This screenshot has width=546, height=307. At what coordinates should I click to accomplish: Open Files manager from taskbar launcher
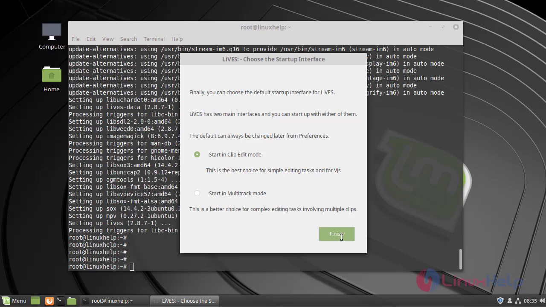(72, 301)
